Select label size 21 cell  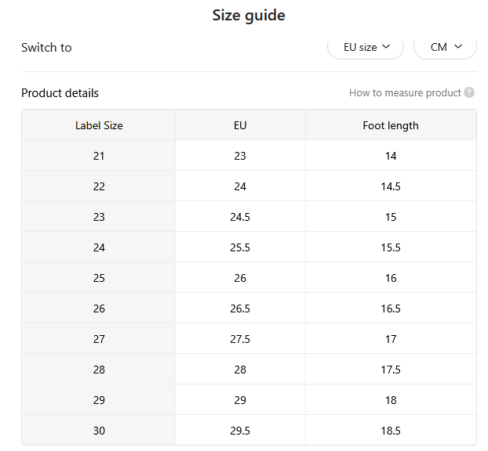99,155
